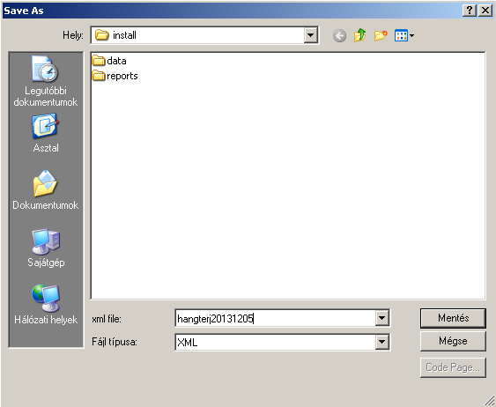The image size is (496, 407).
Task: Go up one folder level
Action: click(x=360, y=35)
